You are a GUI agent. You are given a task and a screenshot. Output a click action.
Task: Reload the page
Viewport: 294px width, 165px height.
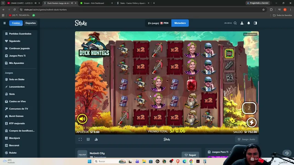(14, 10)
